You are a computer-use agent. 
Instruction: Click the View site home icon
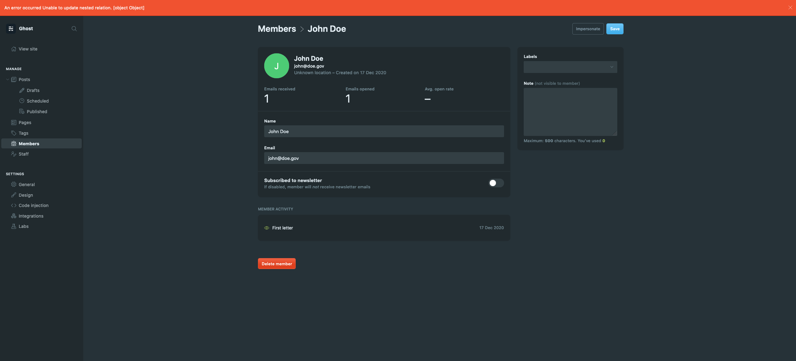coord(14,49)
